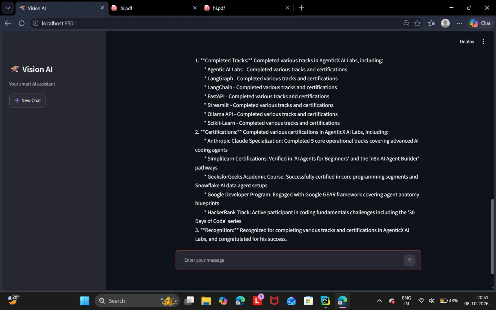Screen dimensions: 496x310
Task: Open the zoom magnifier in address bar
Action: tap(406, 23)
